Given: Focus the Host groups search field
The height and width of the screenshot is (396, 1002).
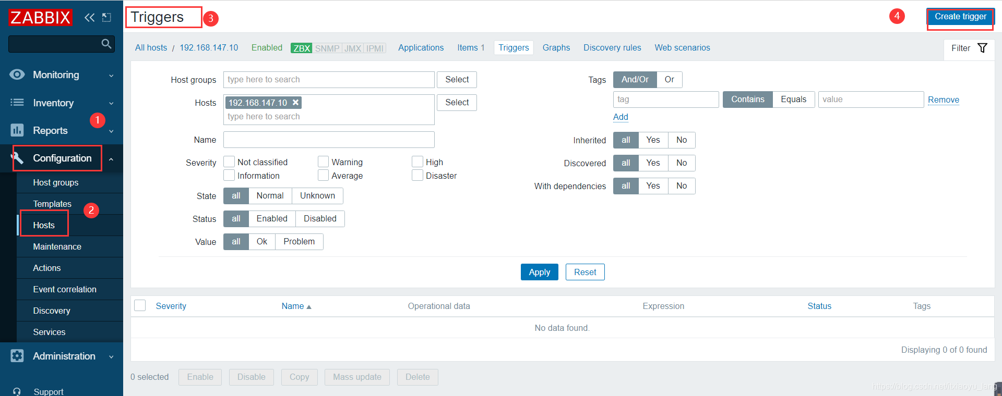Looking at the screenshot, I should pyautogui.click(x=329, y=80).
